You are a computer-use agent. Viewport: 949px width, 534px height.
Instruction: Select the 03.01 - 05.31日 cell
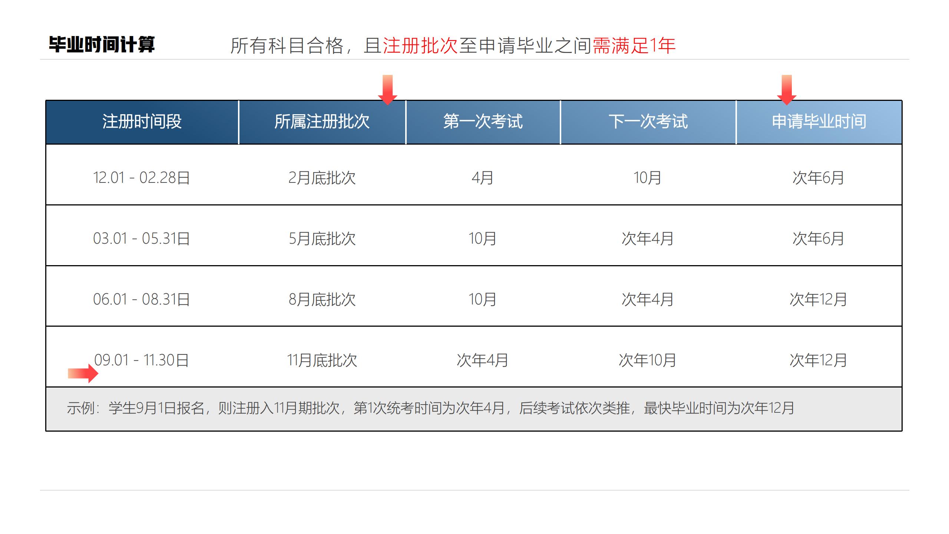pos(142,238)
